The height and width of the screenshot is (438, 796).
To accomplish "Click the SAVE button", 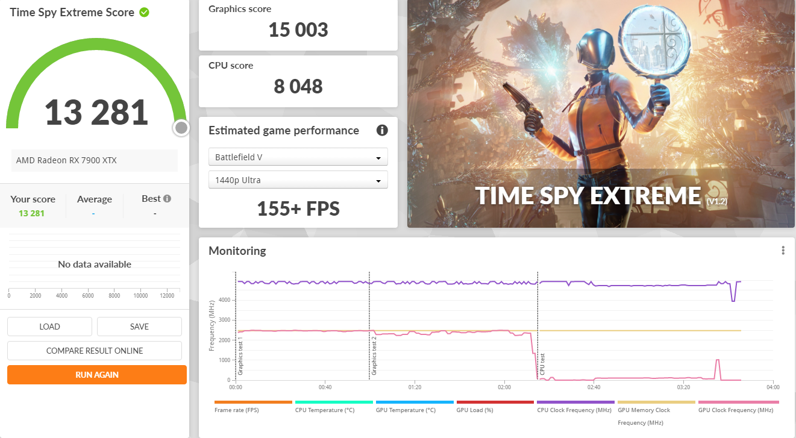I will pos(139,327).
